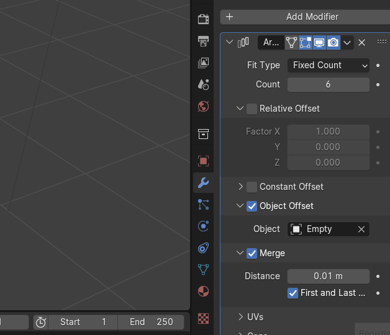The width and height of the screenshot is (390, 335).
Task: Uncheck First and Last merge option
Action: click(292, 293)
